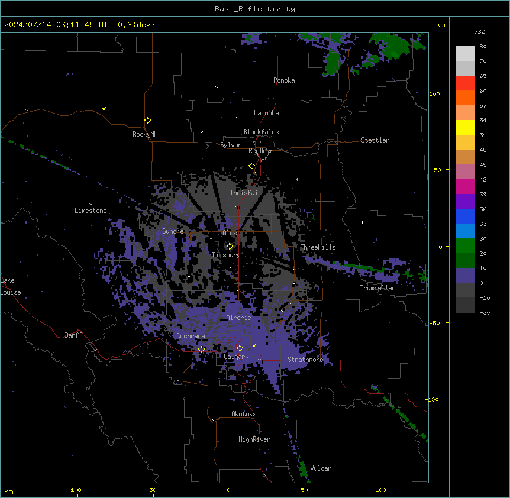Click the ThreeHills map label
The width and height of the screenshot is (510, 498).
(318, 247)
